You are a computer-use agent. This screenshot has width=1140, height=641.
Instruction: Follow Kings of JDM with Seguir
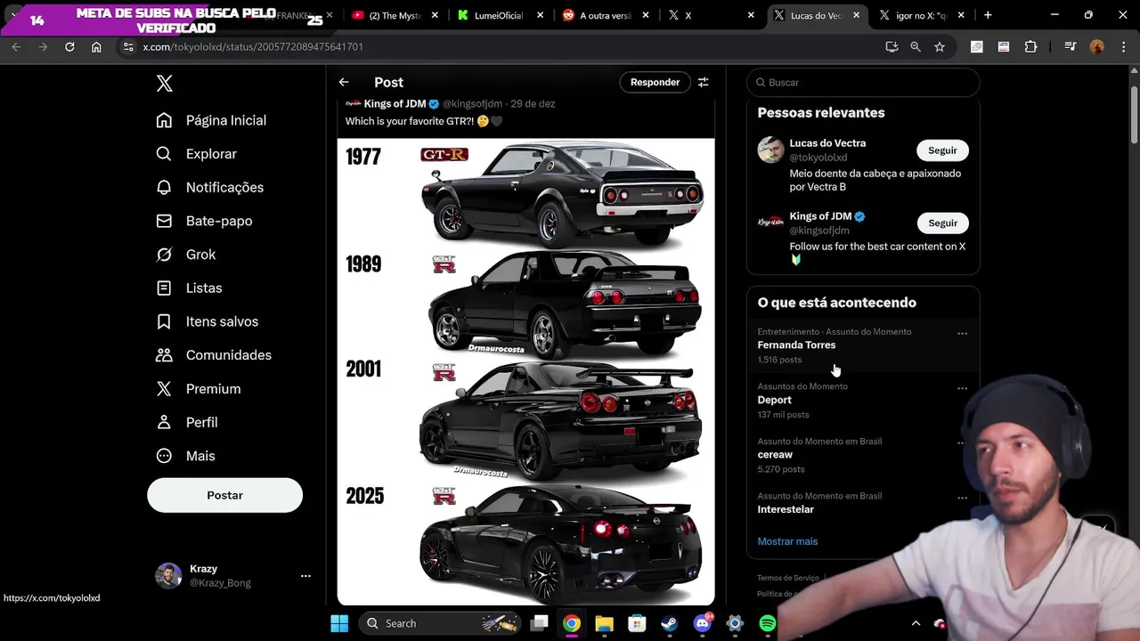point(942,223)
